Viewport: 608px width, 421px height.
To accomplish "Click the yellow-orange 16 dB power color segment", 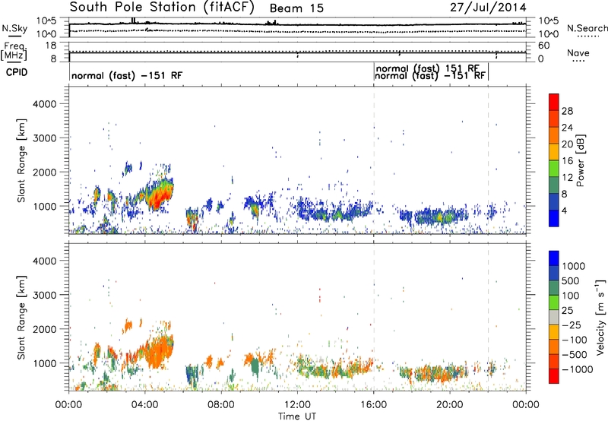I will coord(554,152).
